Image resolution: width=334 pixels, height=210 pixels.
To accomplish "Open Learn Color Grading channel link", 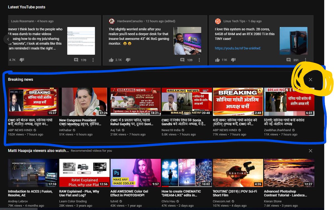I will (73, 201).
